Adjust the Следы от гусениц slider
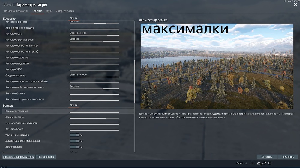This screenshot has width=300, height=168. [94, 77]
